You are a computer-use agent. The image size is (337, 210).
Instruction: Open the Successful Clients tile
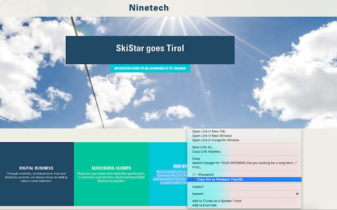point(111,174)
